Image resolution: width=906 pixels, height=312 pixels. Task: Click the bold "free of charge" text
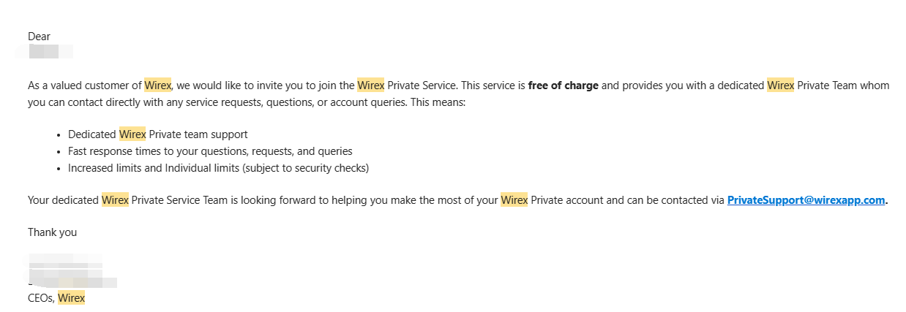pyautogui.click(x=563, y=85)
